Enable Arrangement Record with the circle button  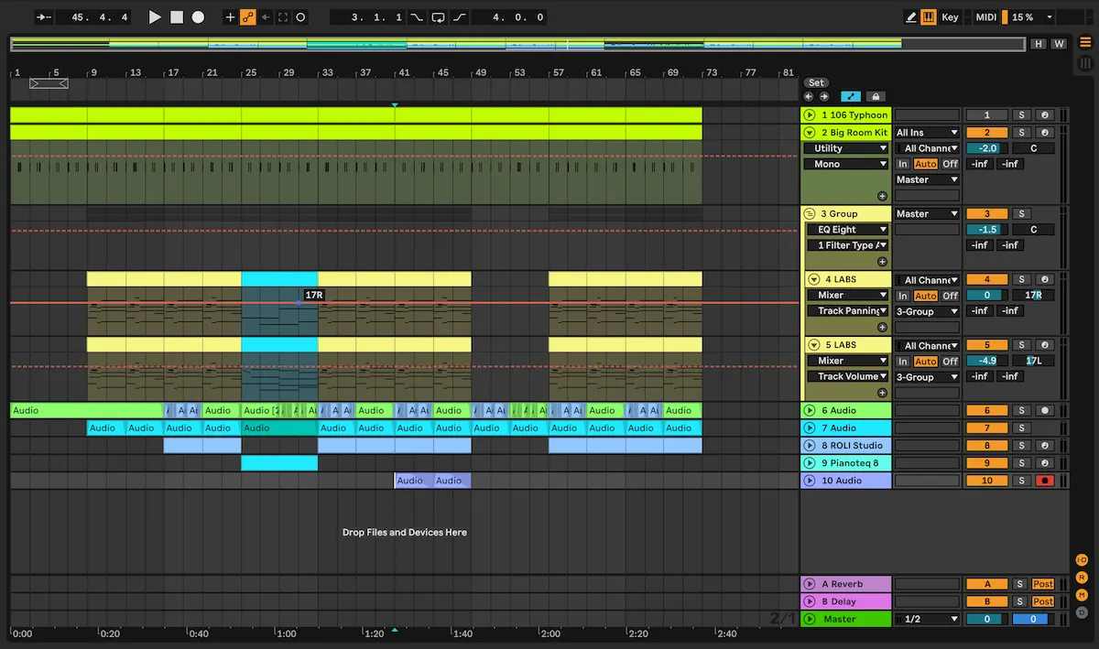(198, 17)
